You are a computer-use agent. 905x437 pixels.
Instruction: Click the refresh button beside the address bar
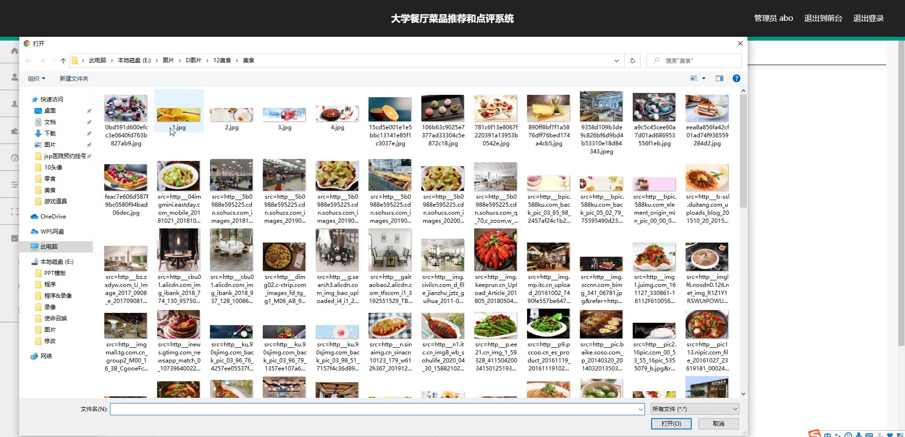(632, 60)
